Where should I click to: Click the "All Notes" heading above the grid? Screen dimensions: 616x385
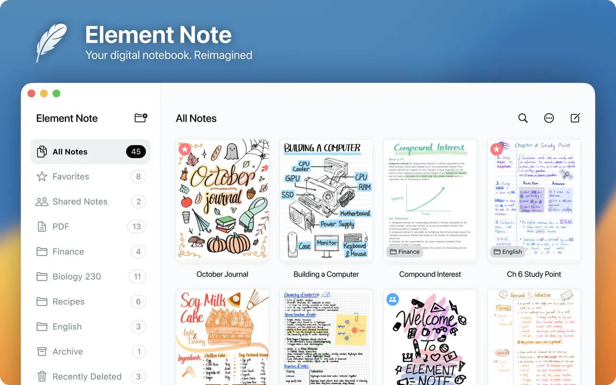pos(196,118)
